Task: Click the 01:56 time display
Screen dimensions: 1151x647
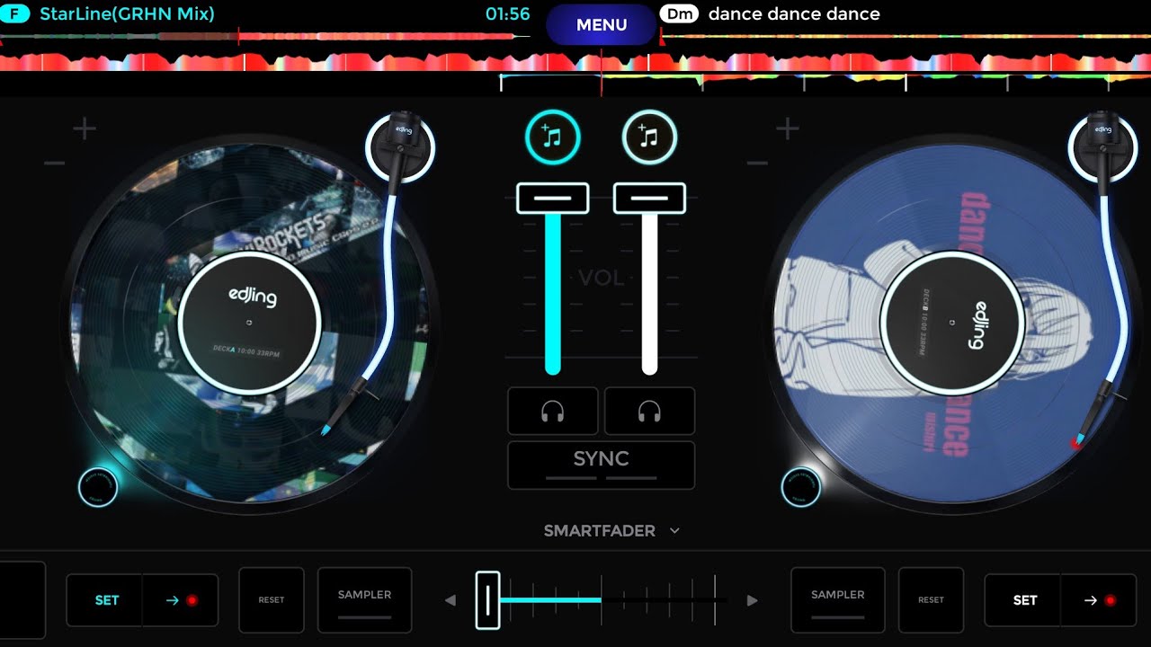Action: [x=507, y=14]
